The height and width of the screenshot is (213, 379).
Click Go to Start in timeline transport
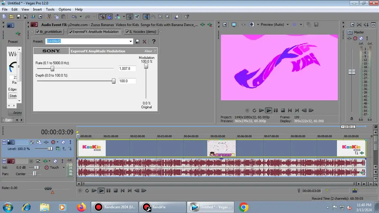123,191
